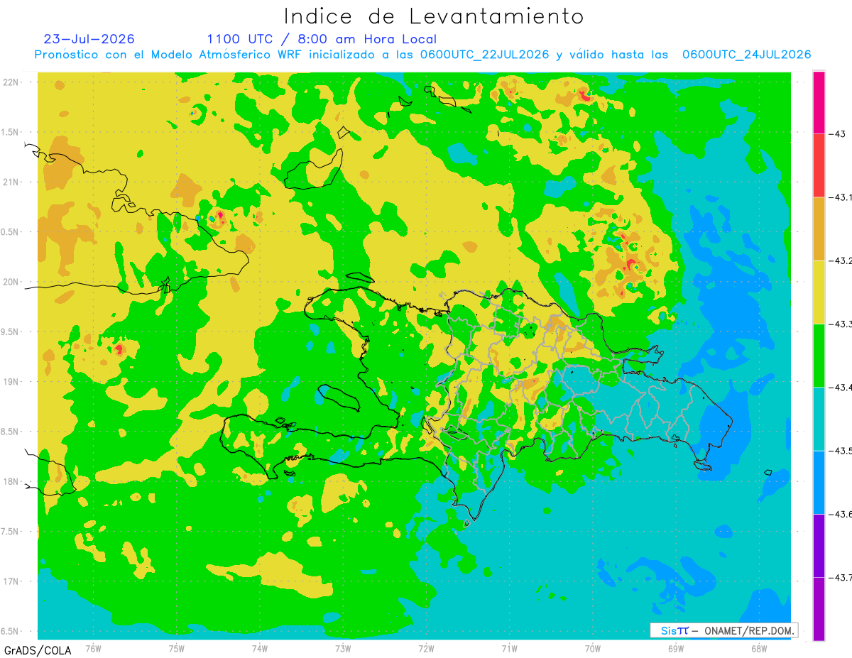
Task: Click the "69W" longitude label
Action: (x=675, y=647)
